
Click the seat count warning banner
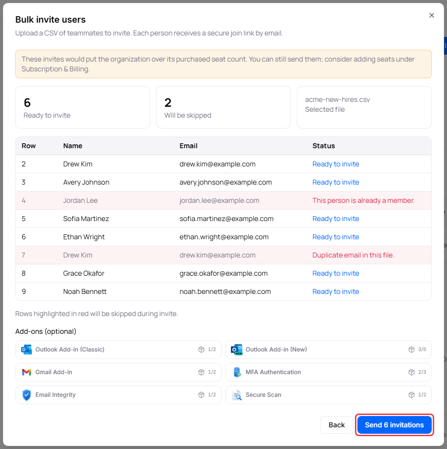(x=223, y=64)
